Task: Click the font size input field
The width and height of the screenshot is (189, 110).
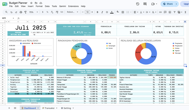Action: (87, 12)
